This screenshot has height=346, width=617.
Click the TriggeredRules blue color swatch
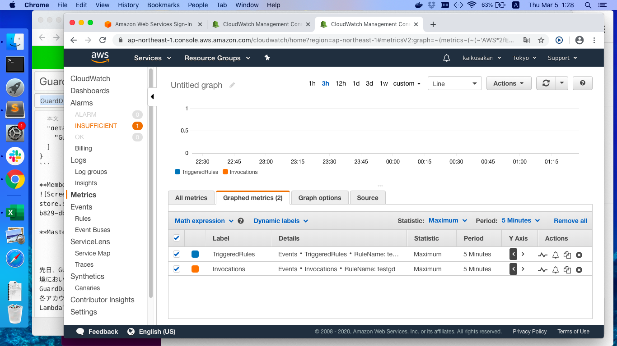(x=195, y=254)
